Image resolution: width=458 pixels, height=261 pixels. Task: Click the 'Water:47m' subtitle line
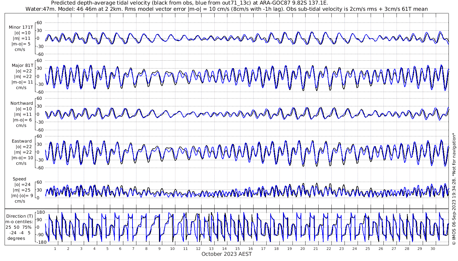(226, 9)
